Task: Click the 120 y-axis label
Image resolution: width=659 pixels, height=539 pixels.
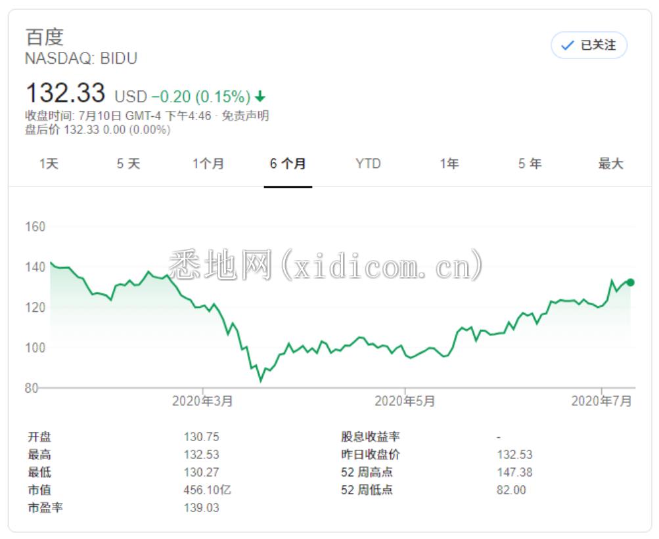Action: tap(35, 307)
